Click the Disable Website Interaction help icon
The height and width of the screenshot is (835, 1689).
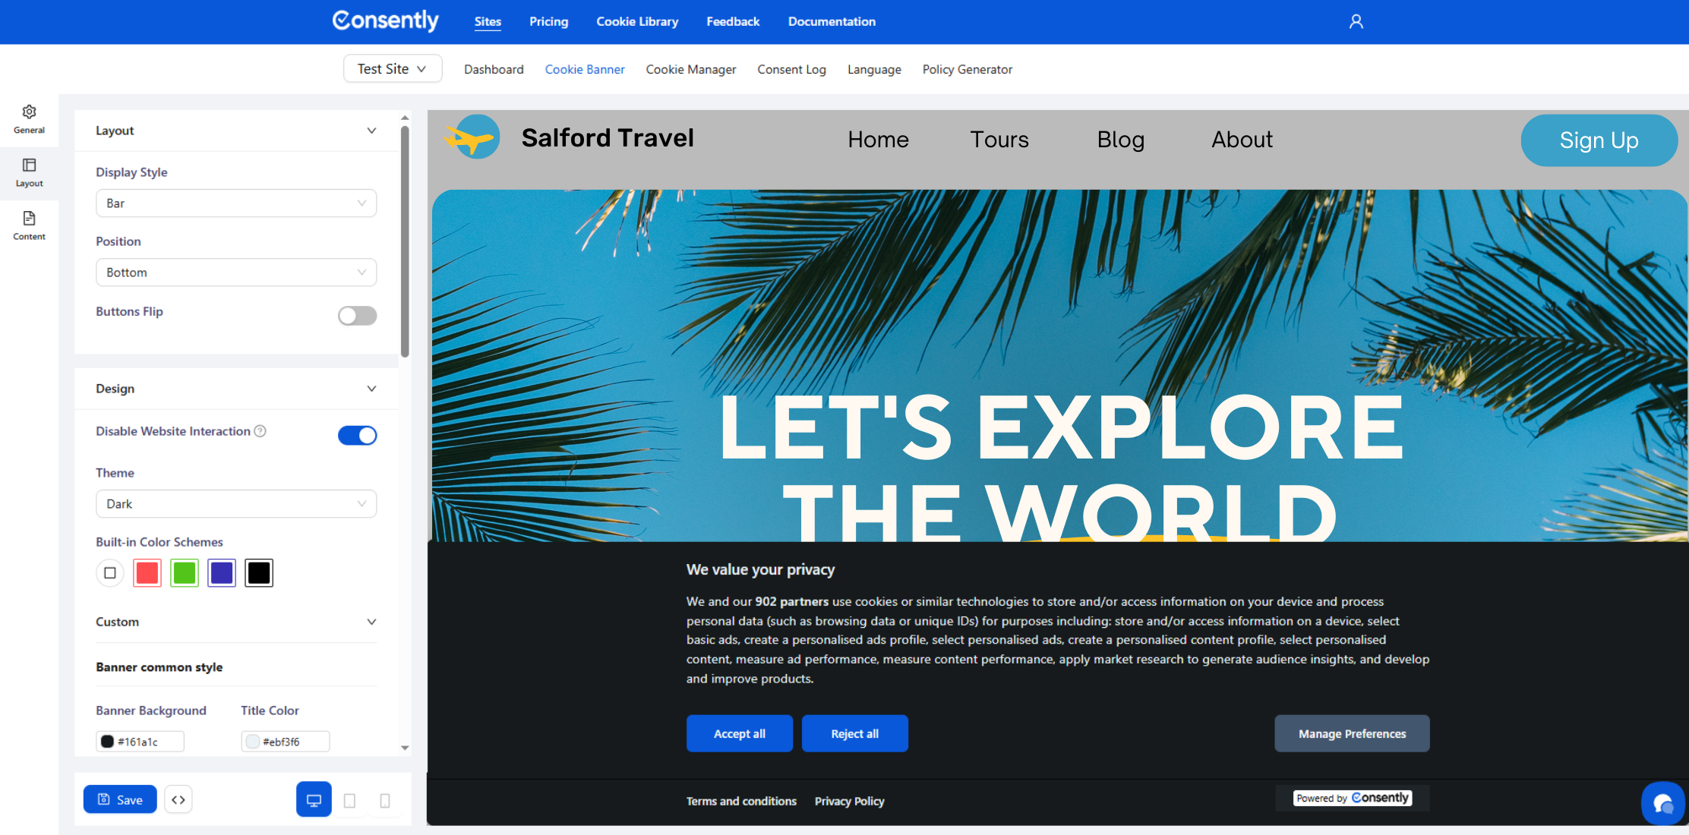260,431
